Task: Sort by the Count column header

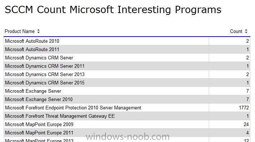Action: coord(236,31)
